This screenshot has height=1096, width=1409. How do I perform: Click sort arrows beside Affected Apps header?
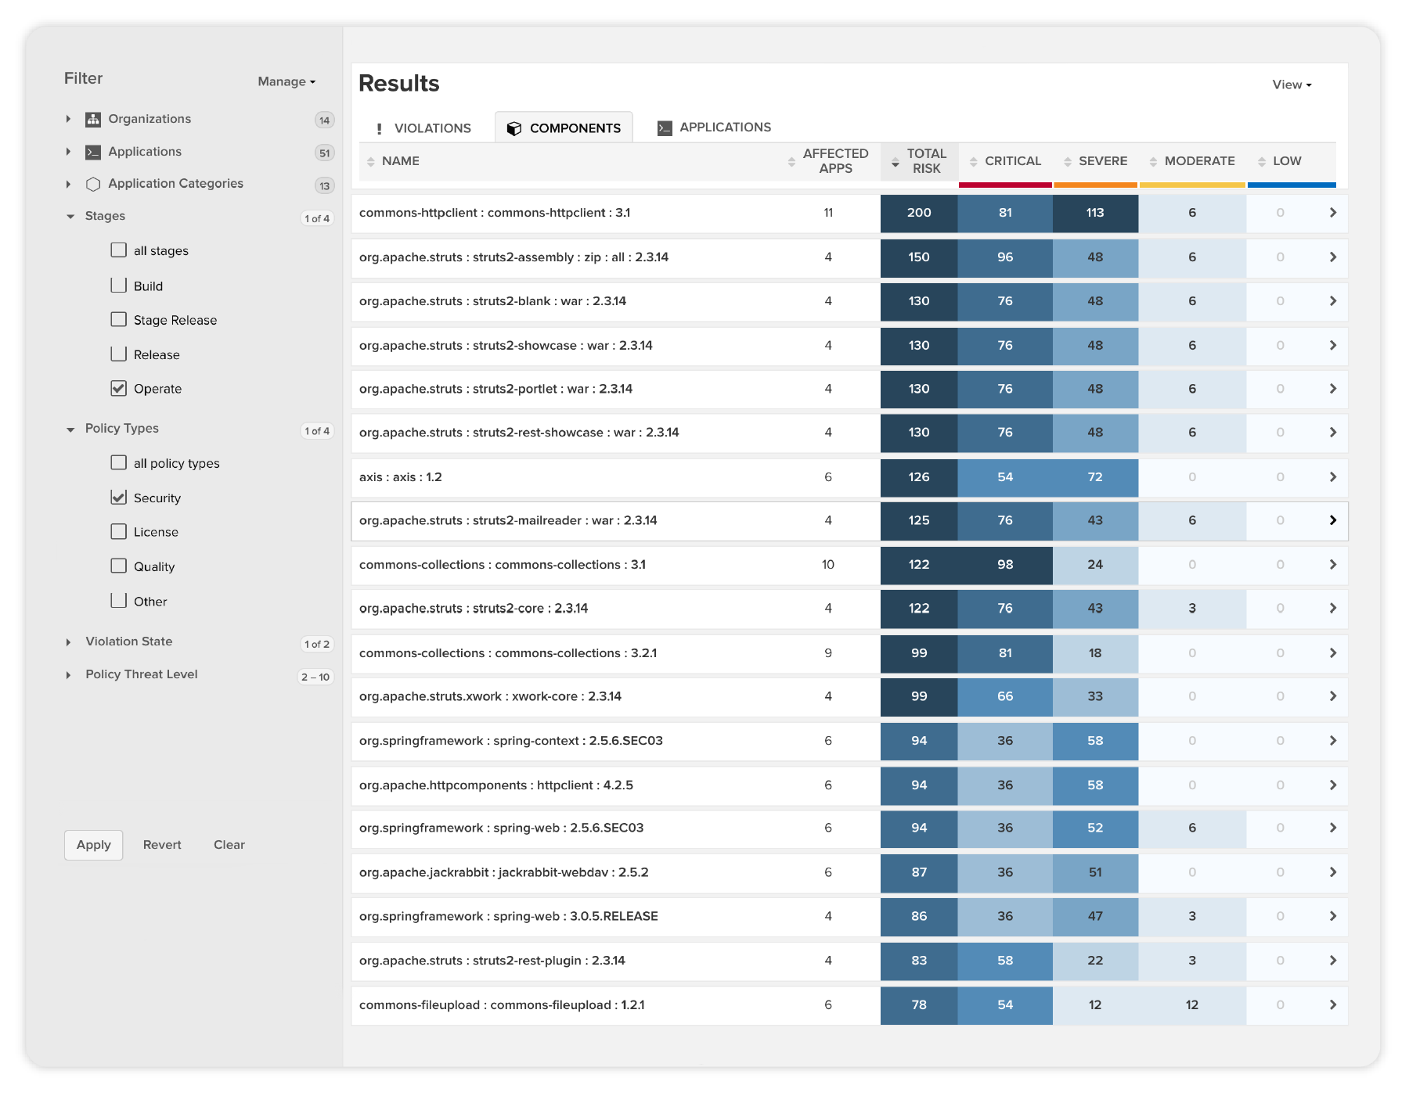pyautogui.click(x=791, y=161)
